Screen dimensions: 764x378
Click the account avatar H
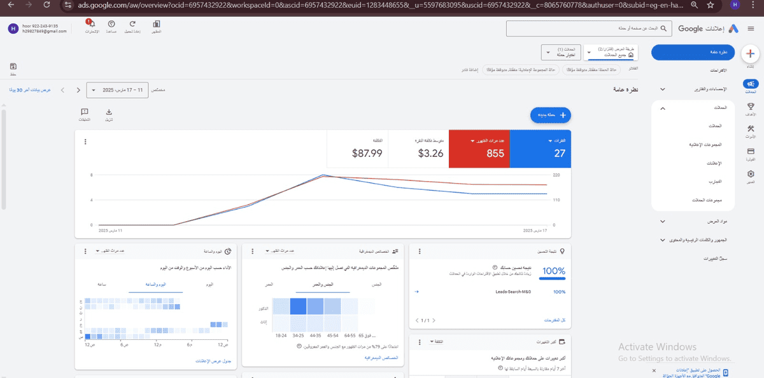click(x=13, y=29)
